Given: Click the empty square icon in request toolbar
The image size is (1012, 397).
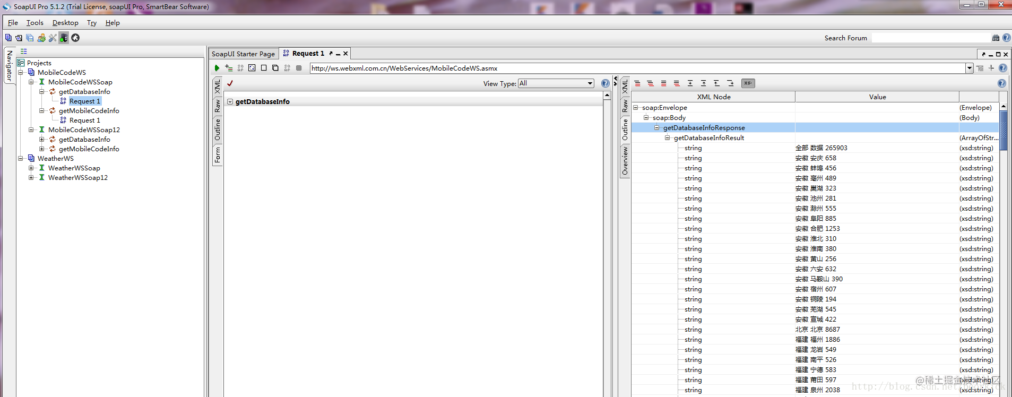Looking at the screenshot, I should [264, 68].
